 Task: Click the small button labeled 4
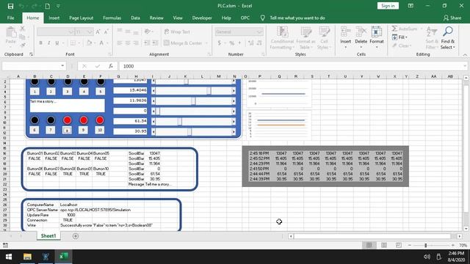pos(84,92)
